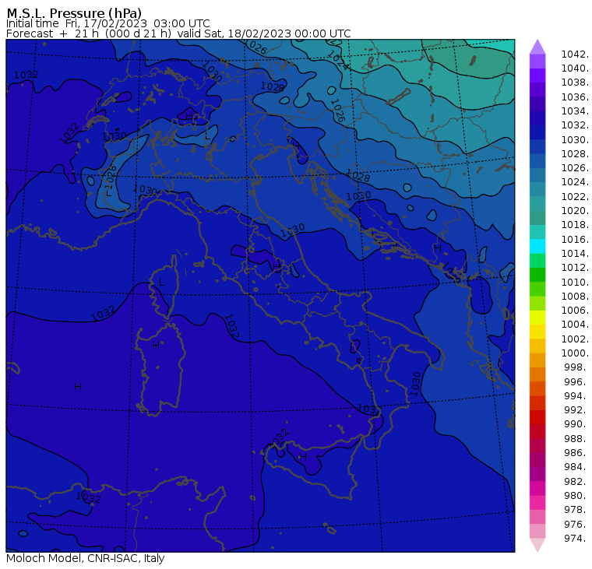Click yellow legend swatch between 1004 and 1006
This screenshot has width=592, height=569.
(537, 318)
